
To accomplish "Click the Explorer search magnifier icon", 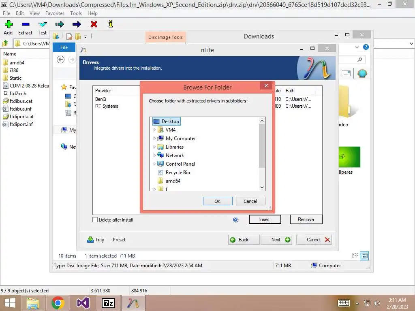I will (359, 60).
